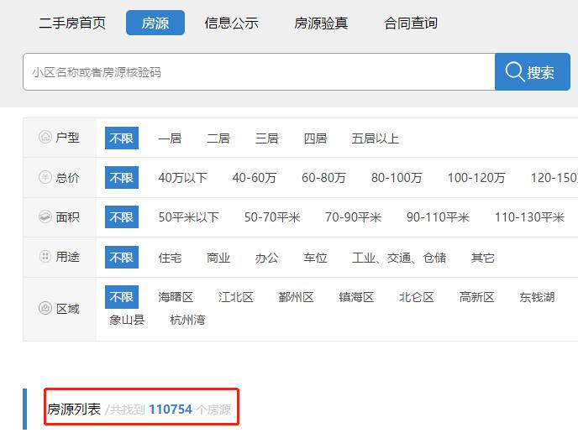Select 不限 in the 户型 row
This screenshot has width=578, height=433.
pos(122,138)
